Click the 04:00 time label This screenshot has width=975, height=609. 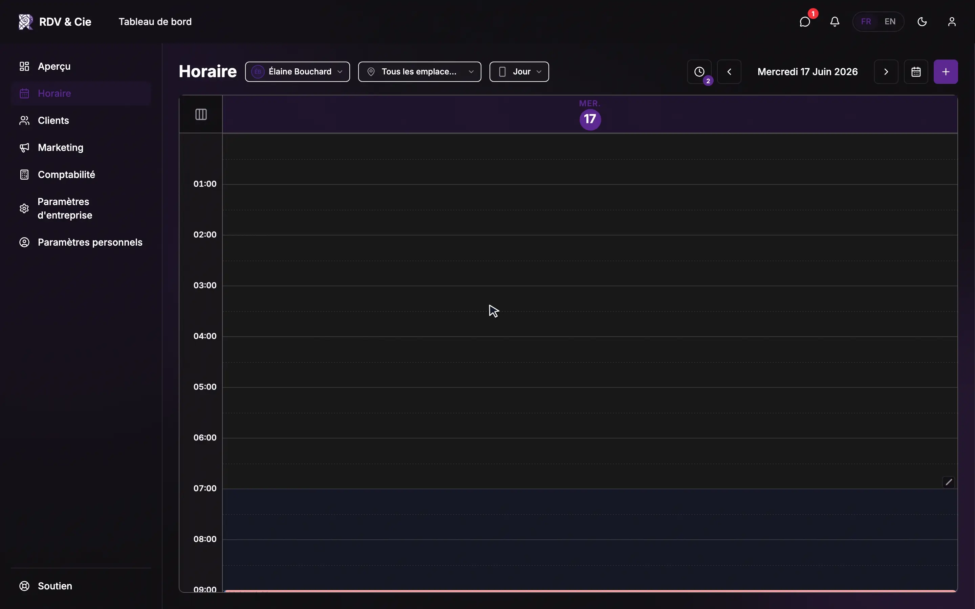(205, 336)
